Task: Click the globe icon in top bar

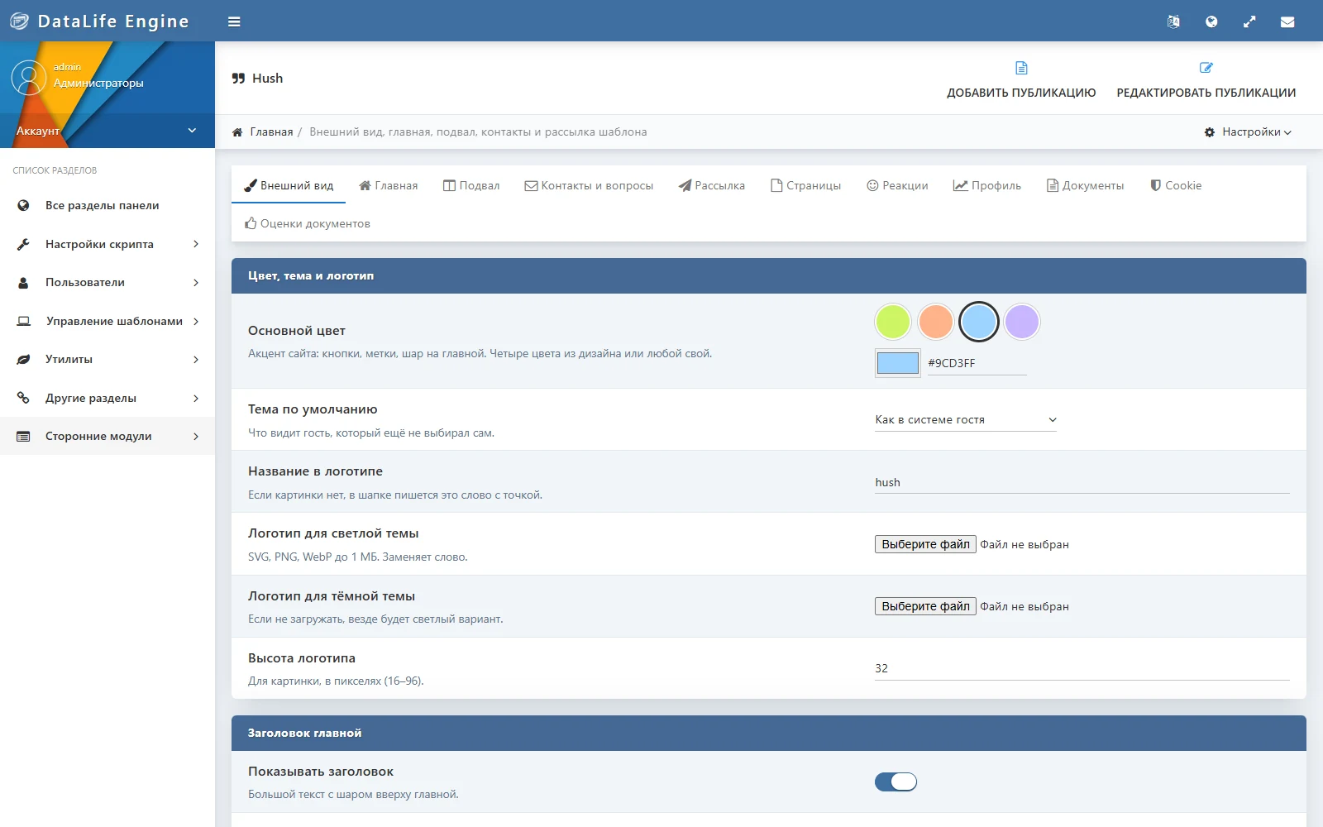Action: [1211, 22]
